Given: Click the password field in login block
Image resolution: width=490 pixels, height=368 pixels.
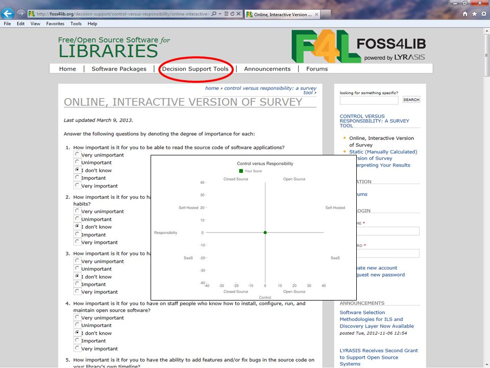Looking at the screenshot, I should pos(388,254).
